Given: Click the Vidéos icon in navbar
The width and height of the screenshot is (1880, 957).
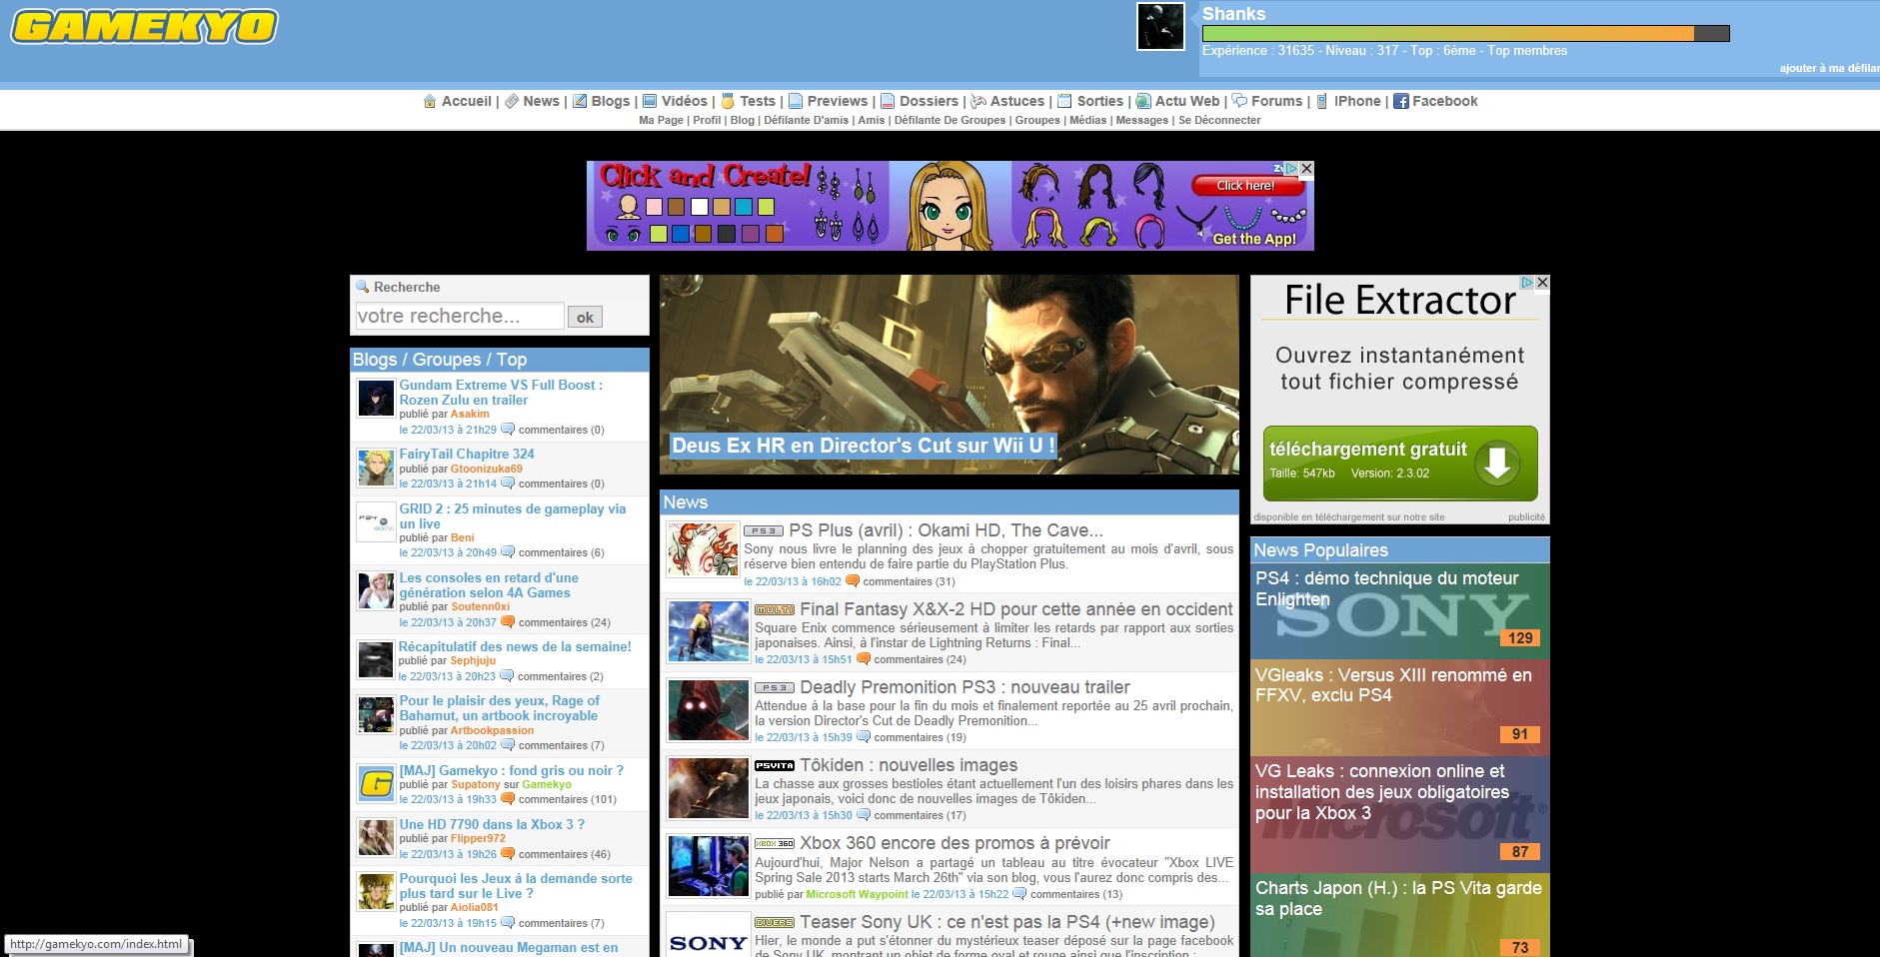Looking at the screenshot, I should tap(650, 101).
